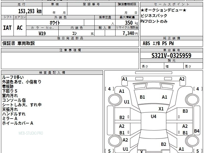Select the note ハンドルすれ
Screen dimensions: 204x153
[14, 114]
